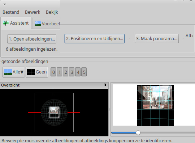The width and height of the screenshot is (195, 143).
Task: Click the Assistent tab wand icon
Action: click(x=6, y=23)
